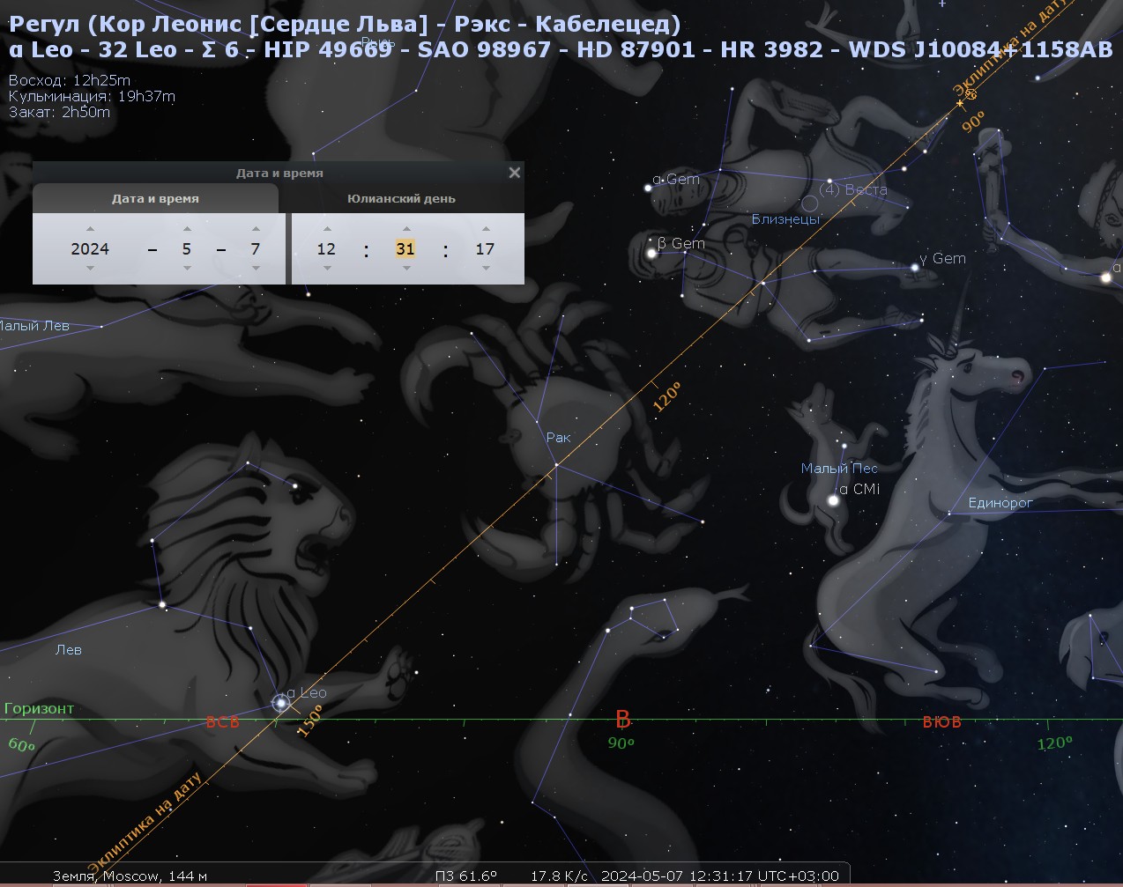This screenshot has height=887, width=1123.
Task: Decrease the month 5 with down arrow
Action: pyautogui.click(x=187, y=269)
